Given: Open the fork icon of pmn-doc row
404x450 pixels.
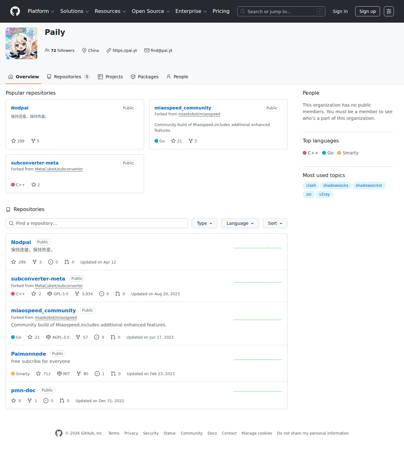Looking at the screenshot, I should pos(30,401).
